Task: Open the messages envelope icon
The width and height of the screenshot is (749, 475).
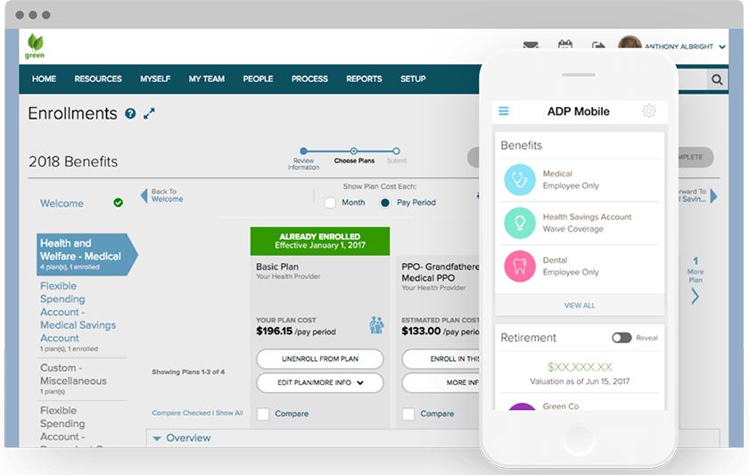Action: coord(531,45)
